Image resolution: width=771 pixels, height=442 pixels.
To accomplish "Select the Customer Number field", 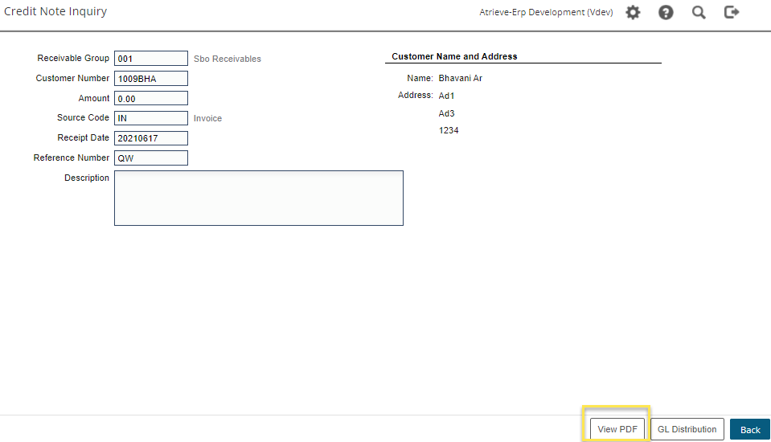I will (x=151, y=79).
